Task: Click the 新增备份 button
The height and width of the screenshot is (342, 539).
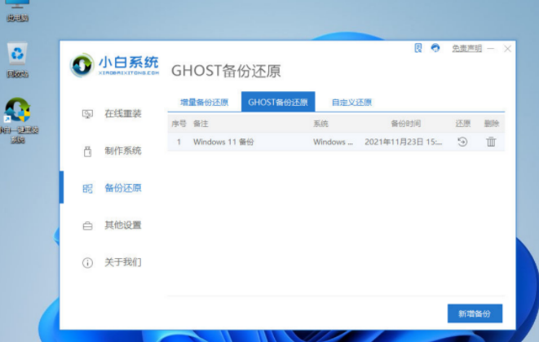Action: [475, 313]
